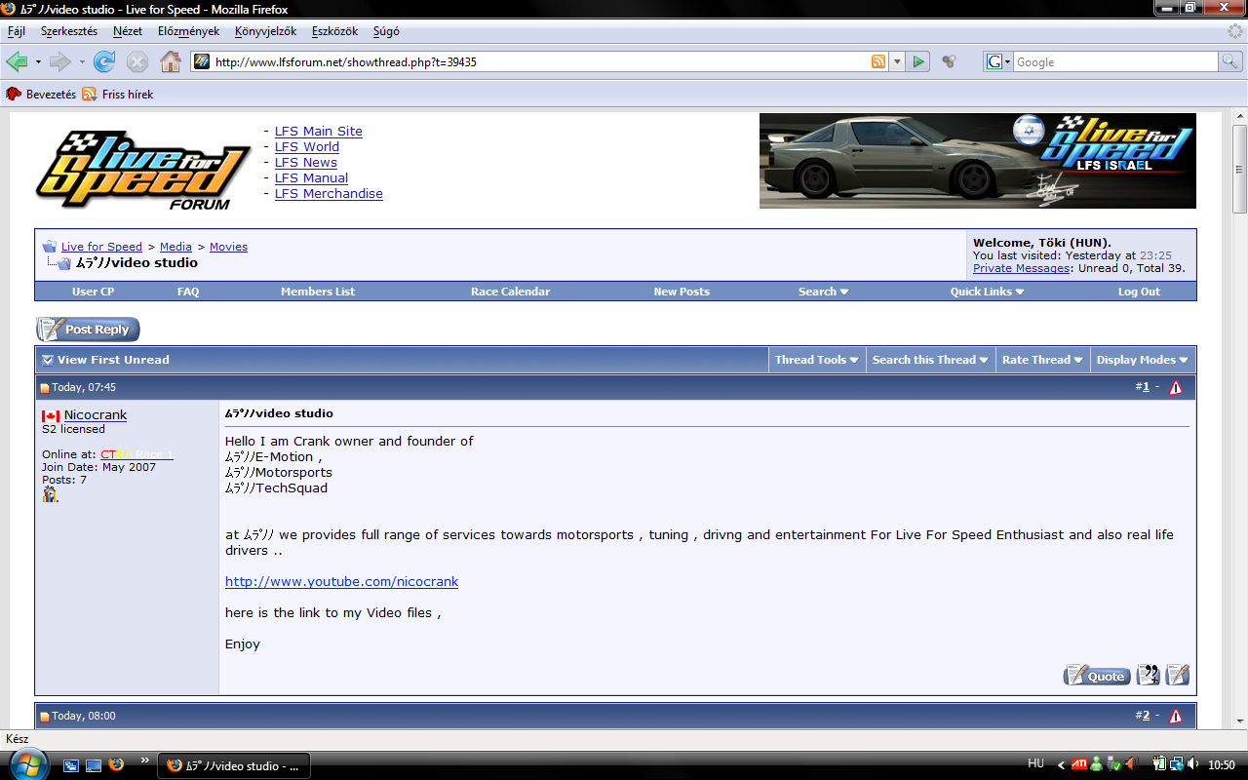Click Log Out in the forum navbar
The image size is (1248, 780).
coord(1139,292)
